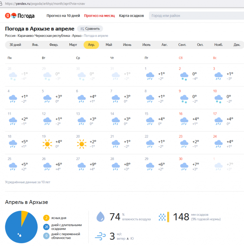The image size is (244, 246).
Task: Click the snow icon for April 10
Action: [x=219, y=99]
